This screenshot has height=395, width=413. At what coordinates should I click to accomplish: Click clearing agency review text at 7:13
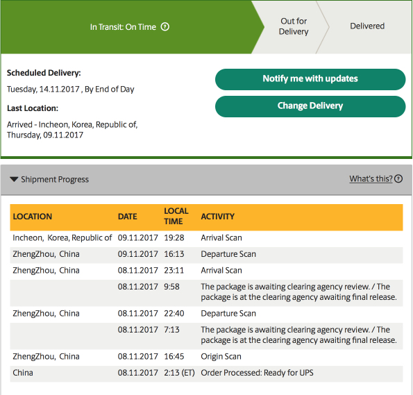tap(298, 335)
